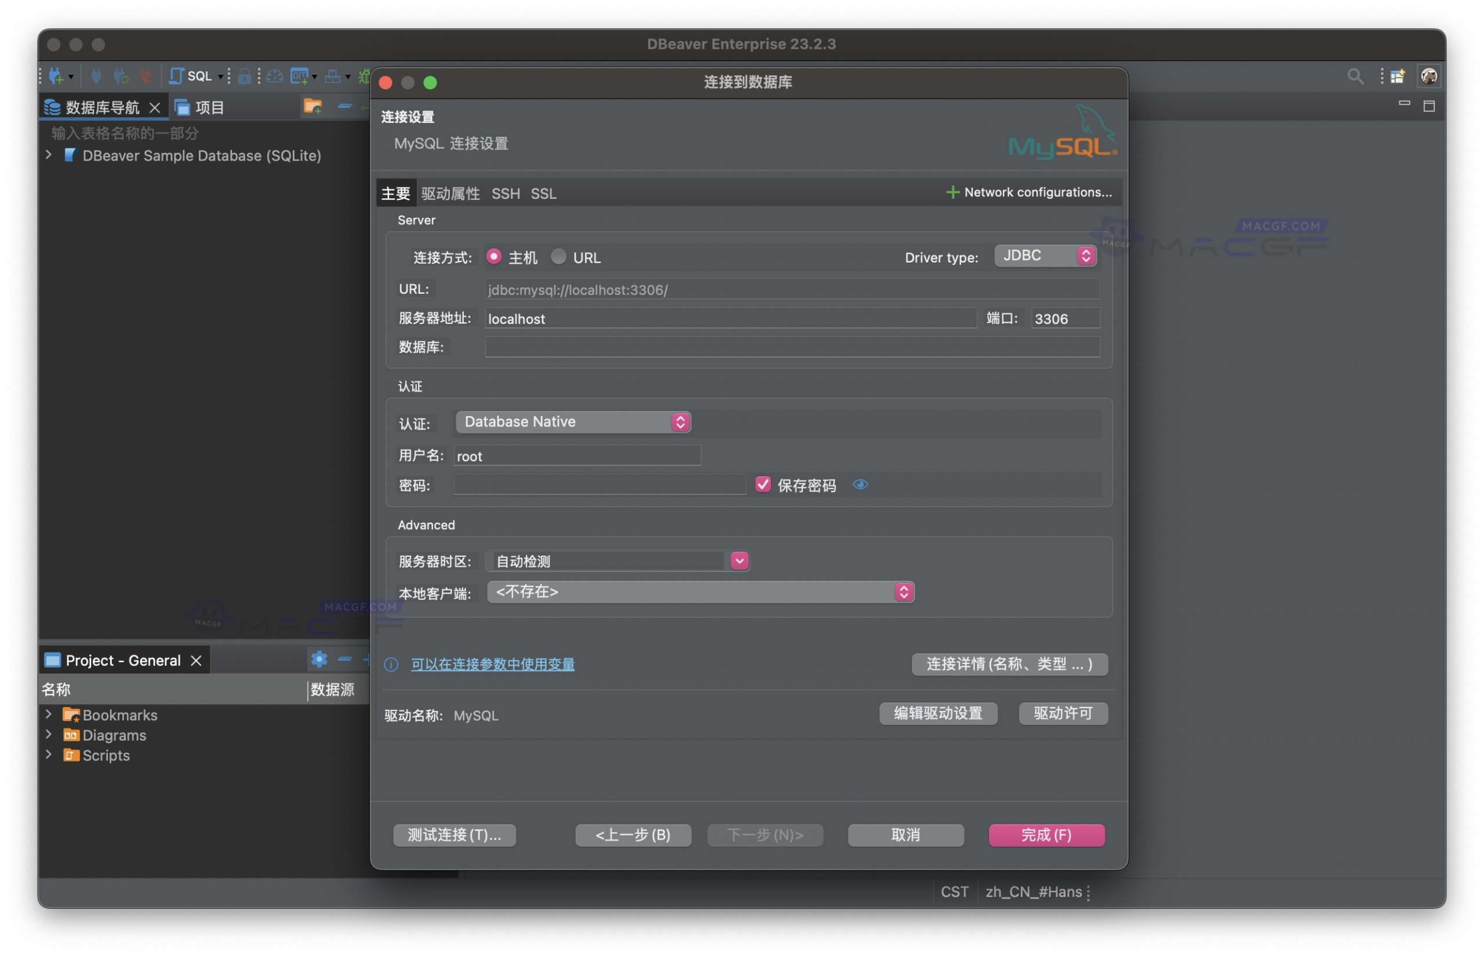The width and height of the screenshot is (1484, 955).
Task: Click the DBeaver profile icon at top right
Action: coord(1430,76)
